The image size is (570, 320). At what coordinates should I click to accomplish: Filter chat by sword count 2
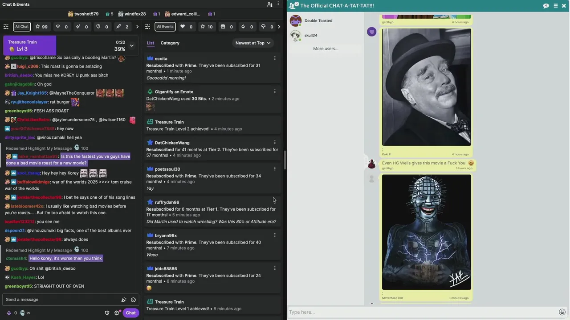click(122, 27)
